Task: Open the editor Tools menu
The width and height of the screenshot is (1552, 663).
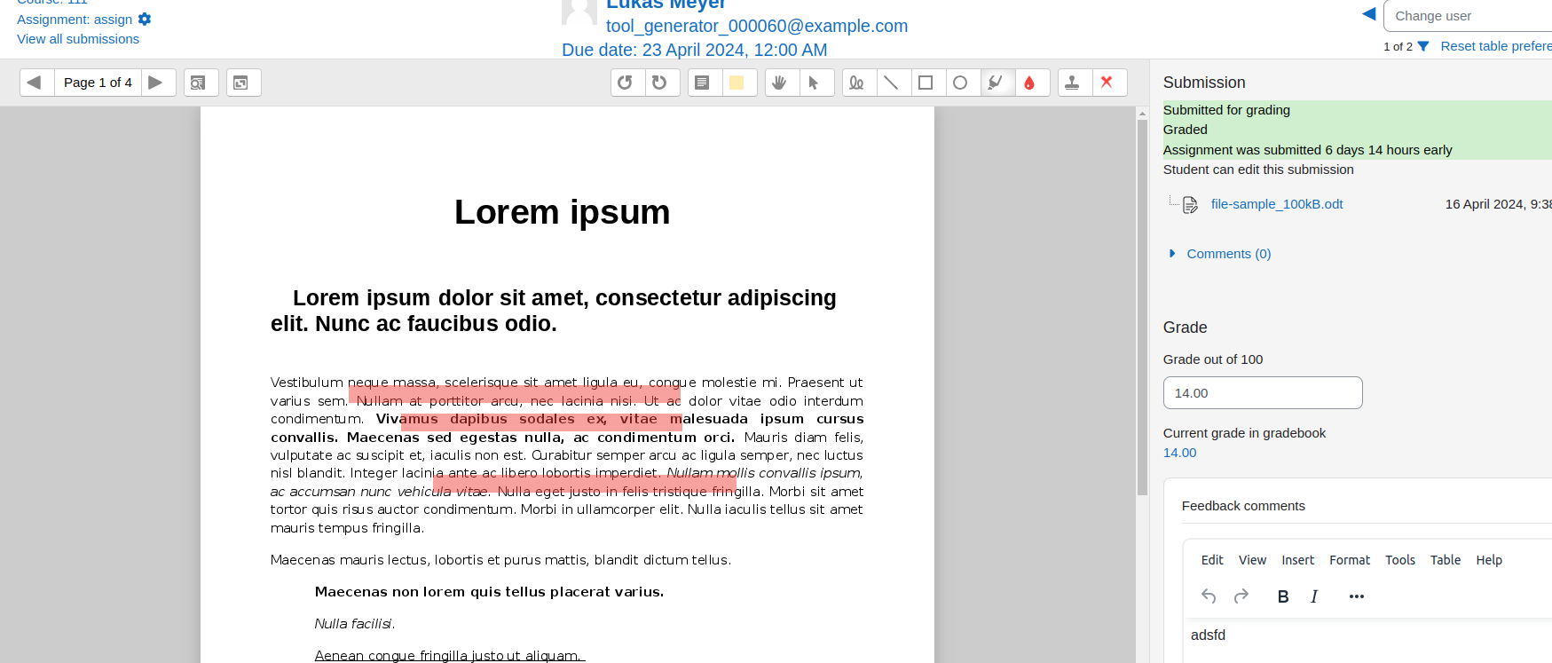Action: [1400, 560]
